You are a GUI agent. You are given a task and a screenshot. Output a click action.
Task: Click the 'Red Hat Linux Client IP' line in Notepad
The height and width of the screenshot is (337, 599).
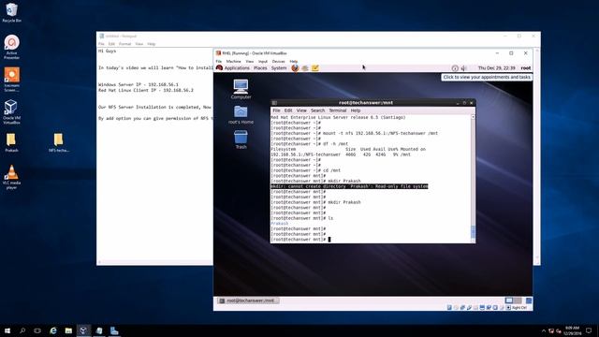tap(146, 90)
